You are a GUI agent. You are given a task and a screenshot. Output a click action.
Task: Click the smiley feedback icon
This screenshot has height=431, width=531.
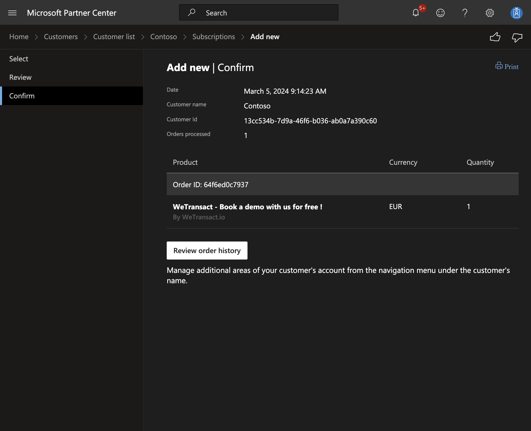(x=440, y=13)
